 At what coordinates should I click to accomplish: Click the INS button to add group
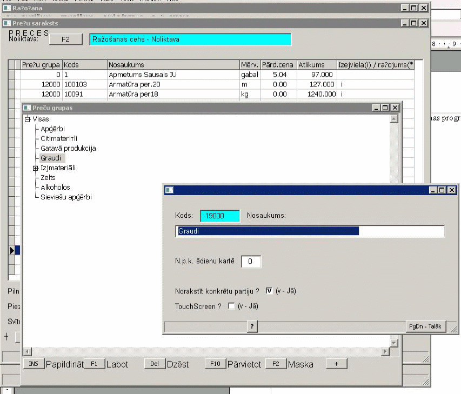(x=34, y=364)
